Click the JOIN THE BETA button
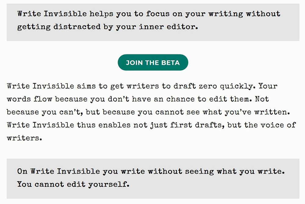 [153, 63]
